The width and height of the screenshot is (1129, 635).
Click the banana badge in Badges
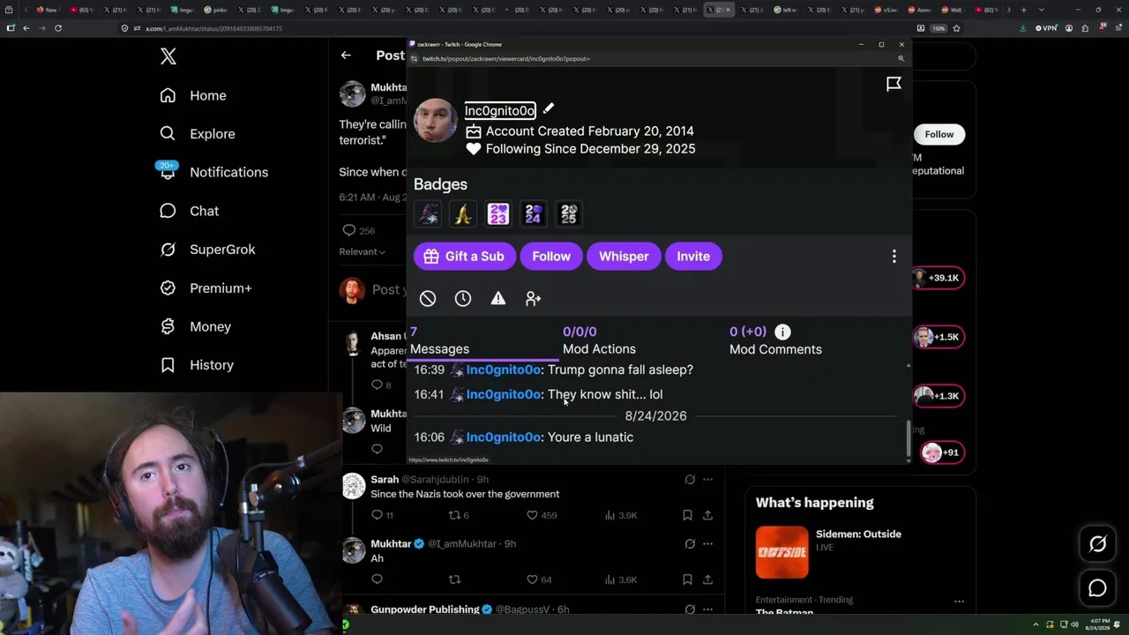pos(463,213)
